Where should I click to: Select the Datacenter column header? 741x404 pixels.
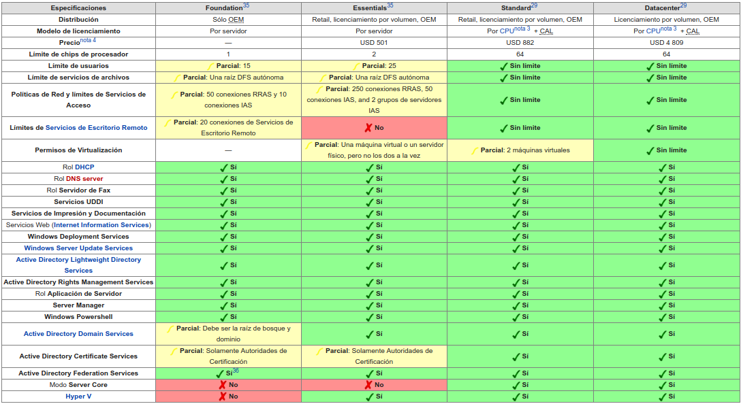point(666,8)
